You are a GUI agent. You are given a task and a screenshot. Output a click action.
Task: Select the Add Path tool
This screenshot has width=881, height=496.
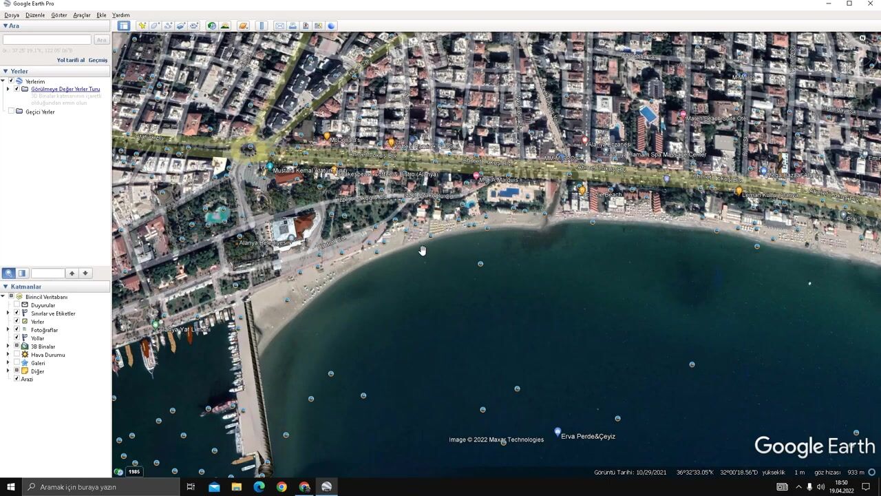click(x=168, y=25)
